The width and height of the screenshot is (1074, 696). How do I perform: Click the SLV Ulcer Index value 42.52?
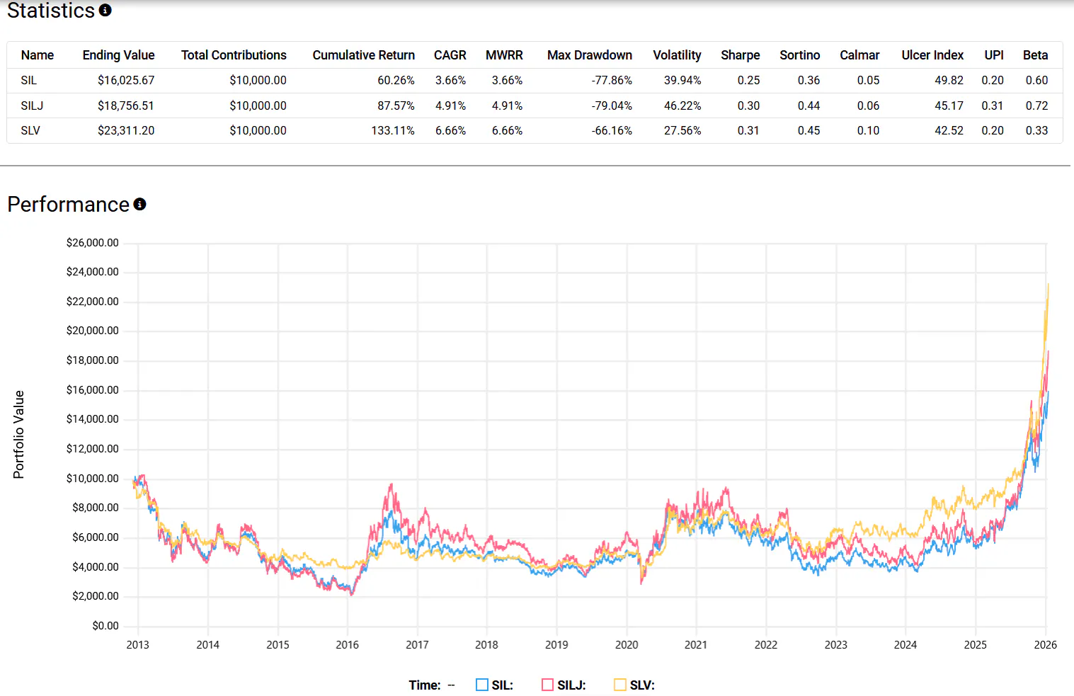949,131
